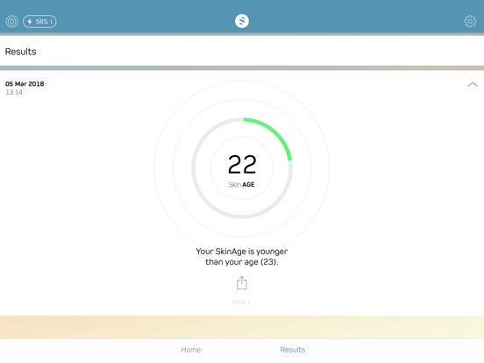Tap the 'Skin AGE' label under 22
Screen dimensions: 484x363
tap(242, 185)
